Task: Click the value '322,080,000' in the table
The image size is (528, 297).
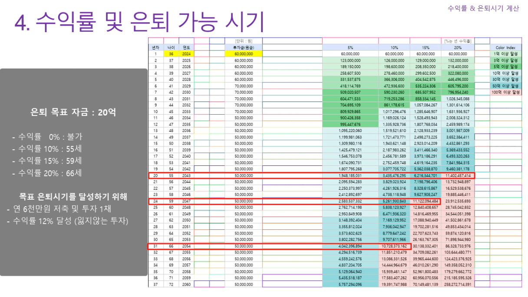Action: (458, 73)
